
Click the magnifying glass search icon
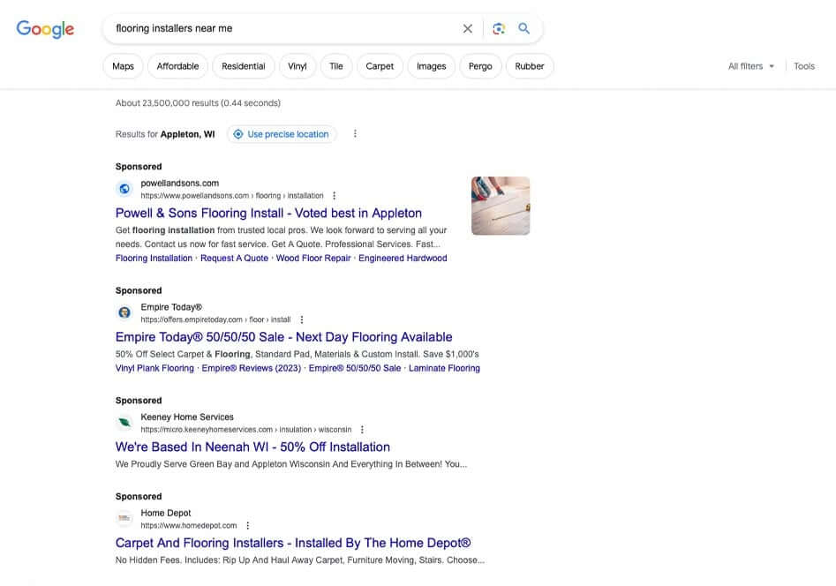[524, 28]
